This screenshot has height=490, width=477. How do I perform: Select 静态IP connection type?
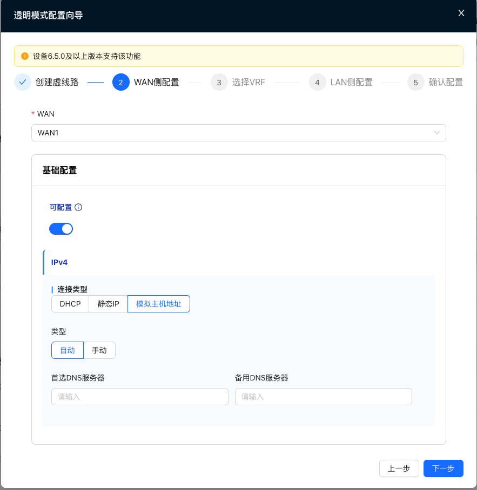(x=108, y=304)
